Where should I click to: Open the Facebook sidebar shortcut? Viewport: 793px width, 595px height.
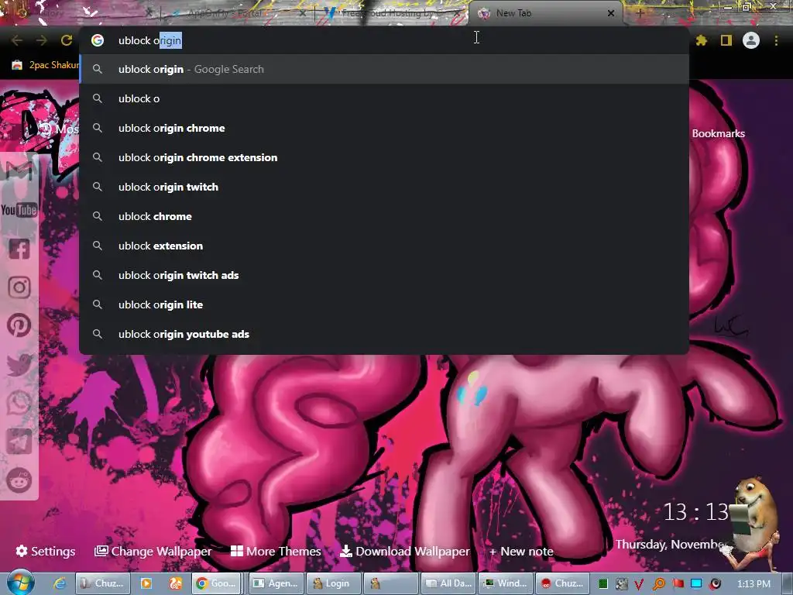click(19, 249)
